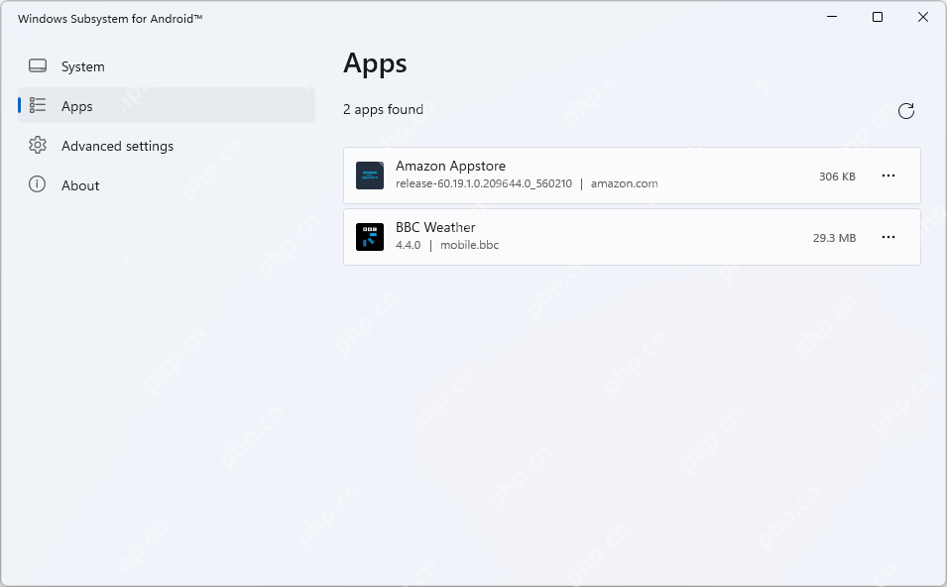947x587 pixels.
Task: Go to the Advanced settings page
Action: [x=167, y=146]
